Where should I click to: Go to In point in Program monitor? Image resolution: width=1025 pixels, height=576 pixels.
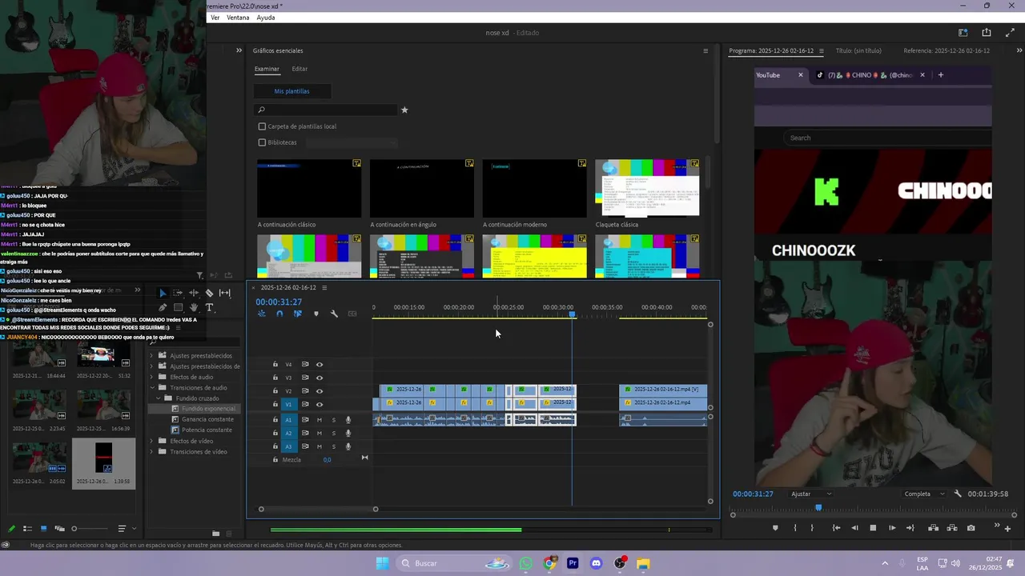pyautogui.click(x=836, y=528)
